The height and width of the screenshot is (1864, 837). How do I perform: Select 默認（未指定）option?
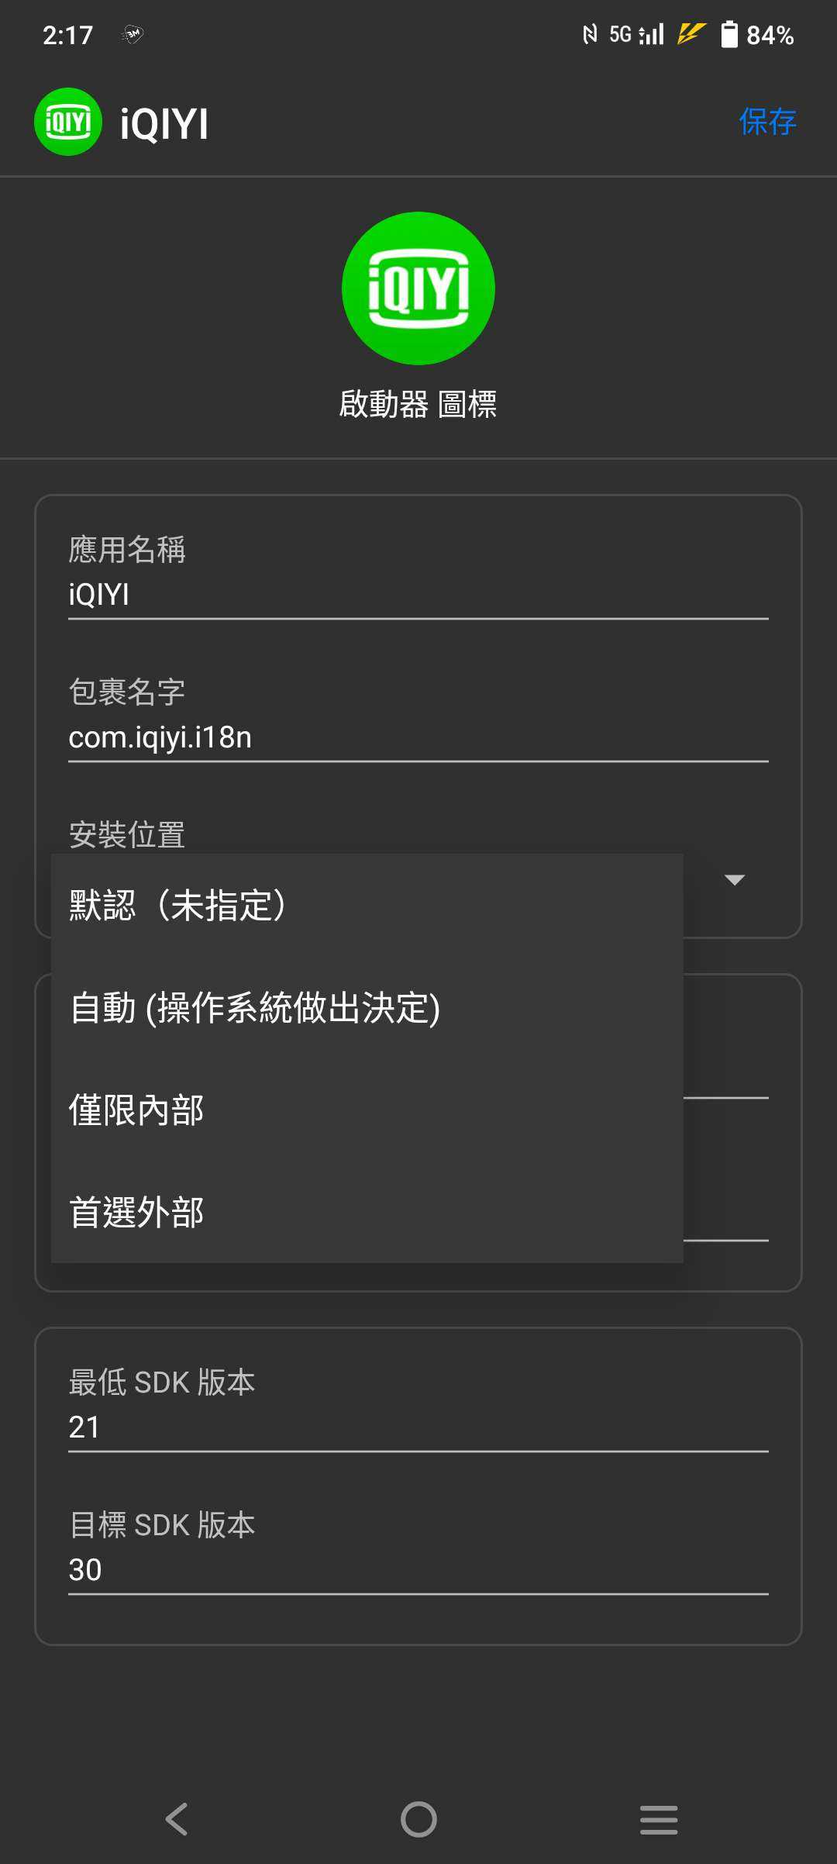(178, 905)
